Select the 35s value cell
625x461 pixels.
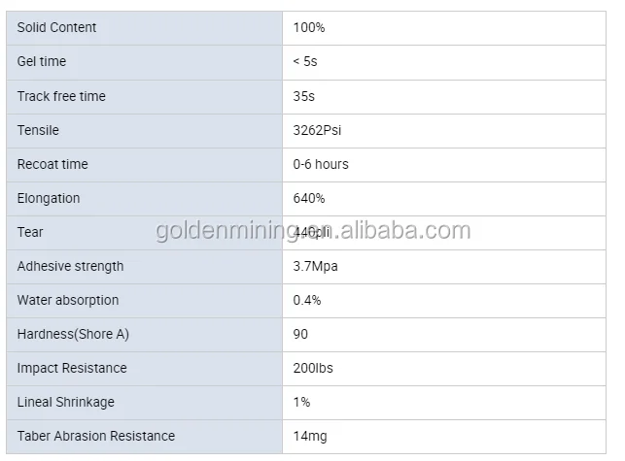tap(304, 96)
